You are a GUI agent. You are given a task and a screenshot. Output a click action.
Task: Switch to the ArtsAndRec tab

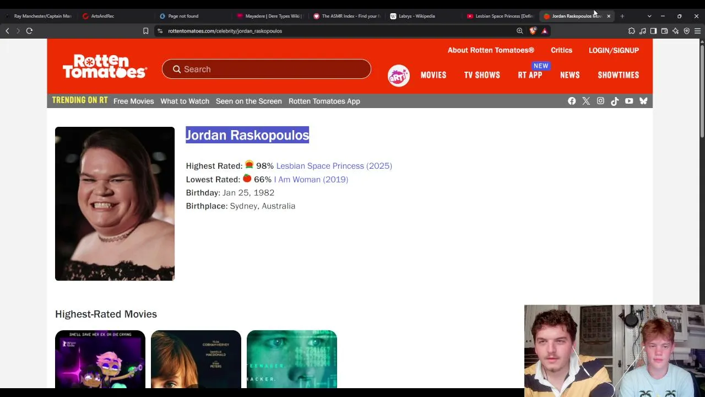115,16
